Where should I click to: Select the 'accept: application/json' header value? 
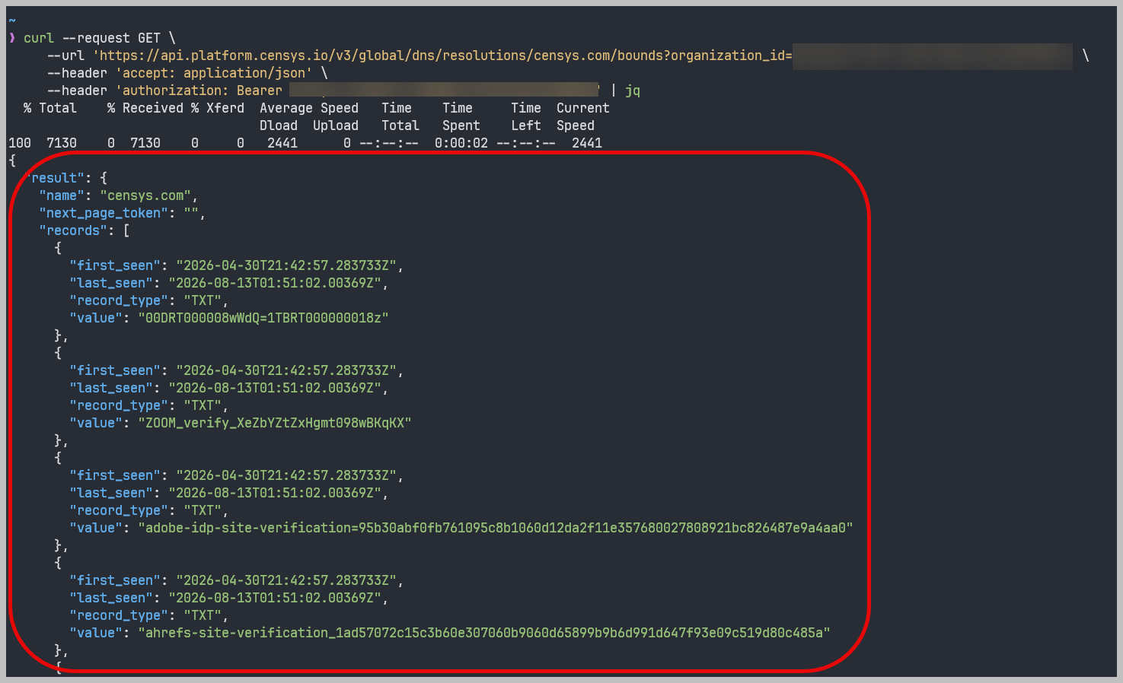214,73
